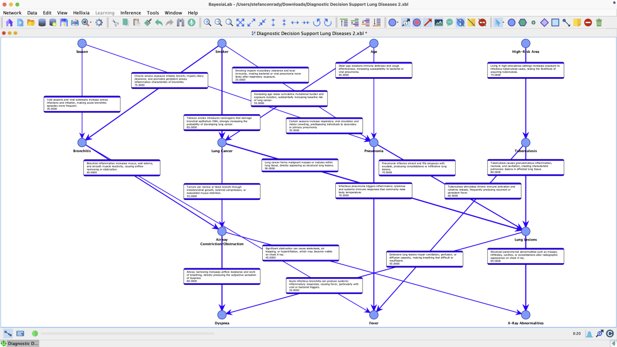Click the green microphone icon
Screen dimensions: 617x347
(x=191, y=23)
